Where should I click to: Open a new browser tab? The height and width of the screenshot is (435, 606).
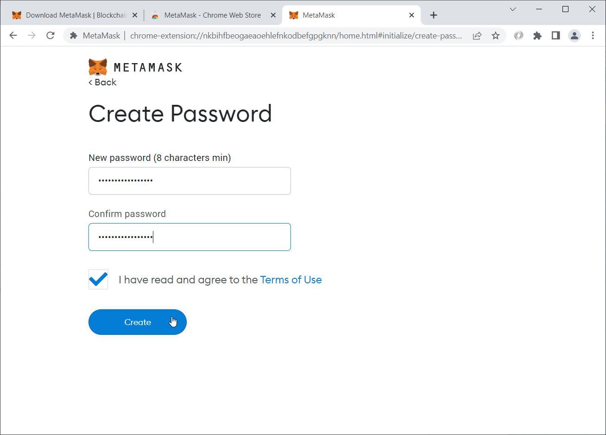(x=434, y=15)
